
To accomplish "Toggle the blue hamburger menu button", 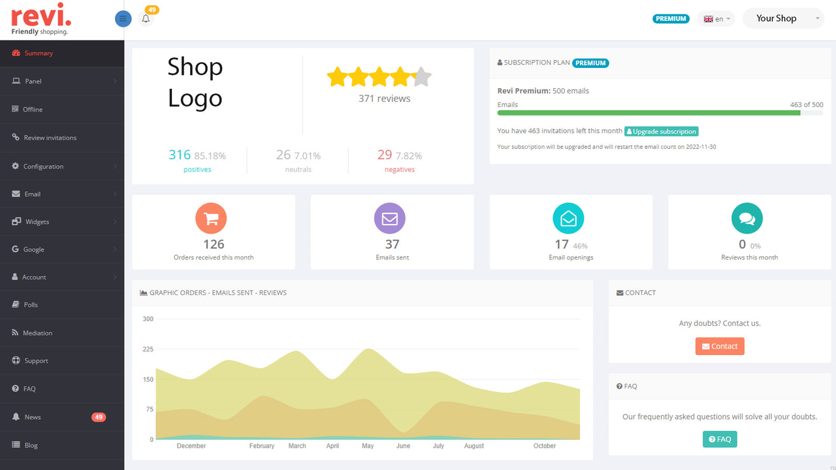I will coord(123,19).
